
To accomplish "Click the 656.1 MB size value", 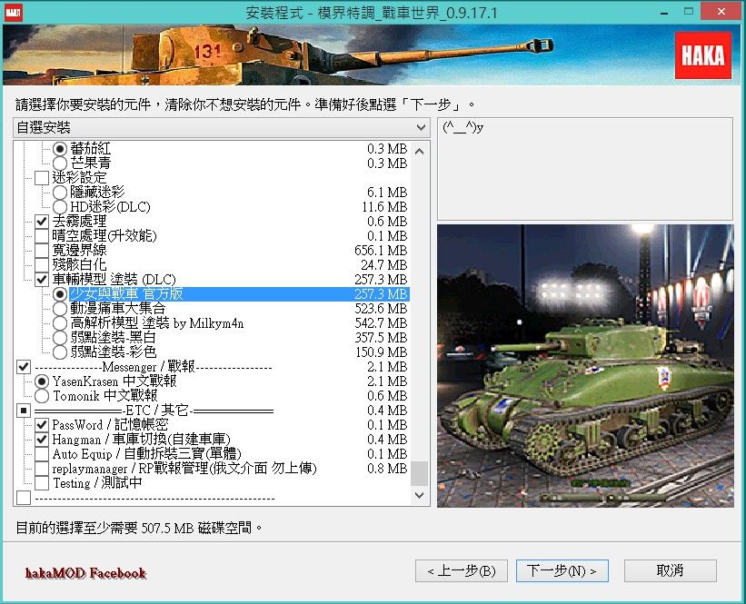I will click(x=381, y=251).
